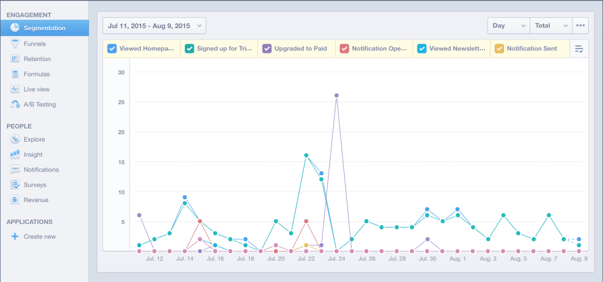This screenshot has width=603, height=282.
Task: Uncheck the Upgraded to Paid checkbox
Action: [x=267, y=49]
